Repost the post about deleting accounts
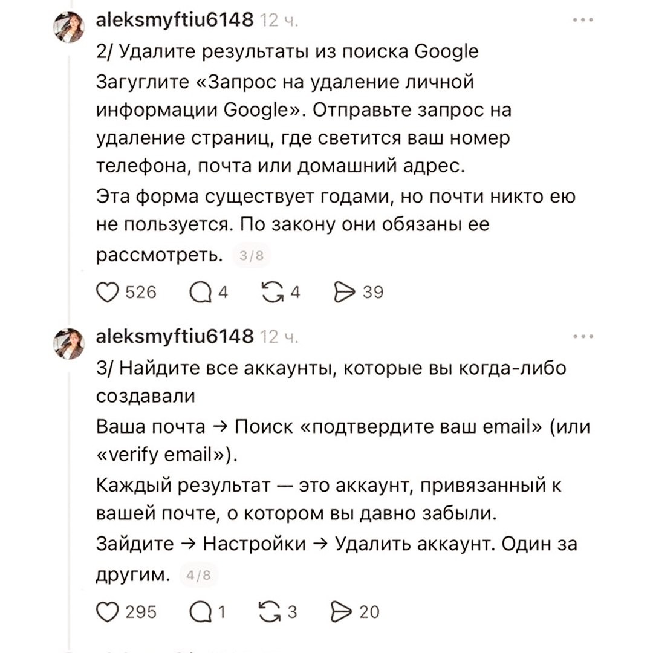The height and width of the screenshot is (653, 653). [274, 612]
